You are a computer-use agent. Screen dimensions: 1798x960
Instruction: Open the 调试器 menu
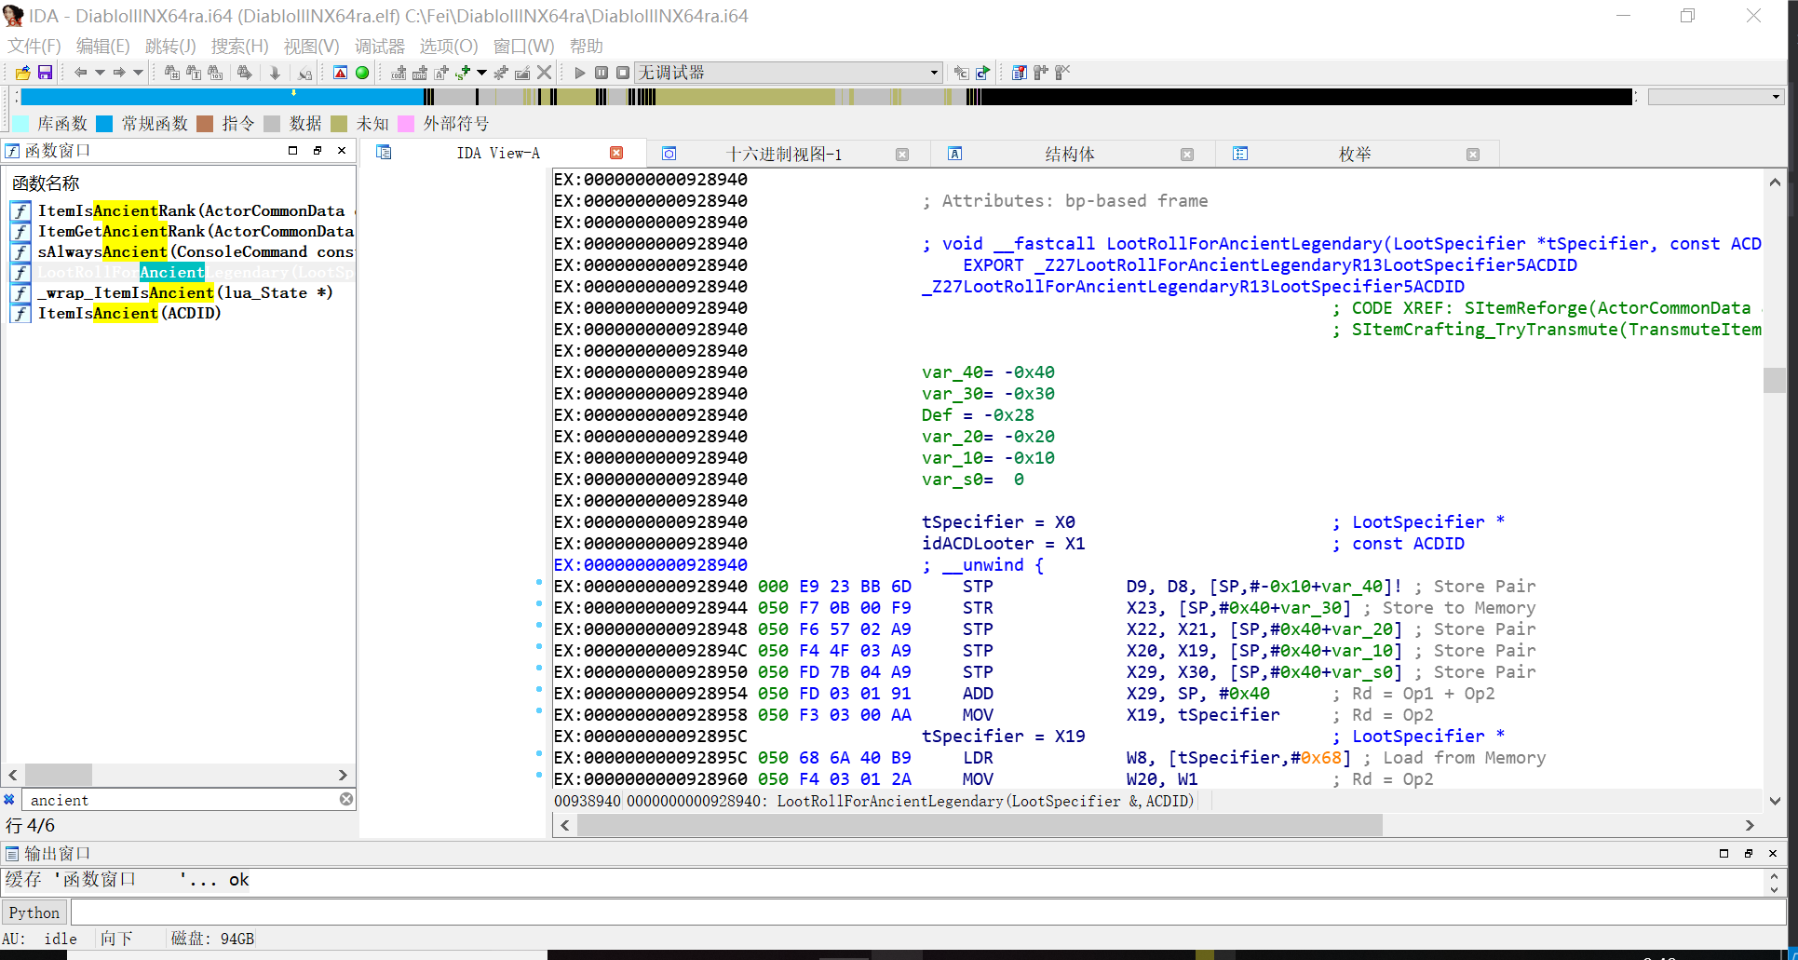(x=380, y=46)
